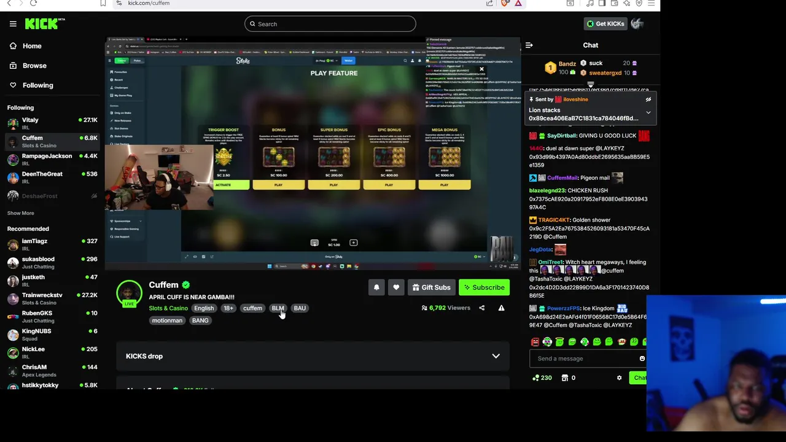
Task: Click username blazelegnd23 in chat
Action: pos(547,190)
